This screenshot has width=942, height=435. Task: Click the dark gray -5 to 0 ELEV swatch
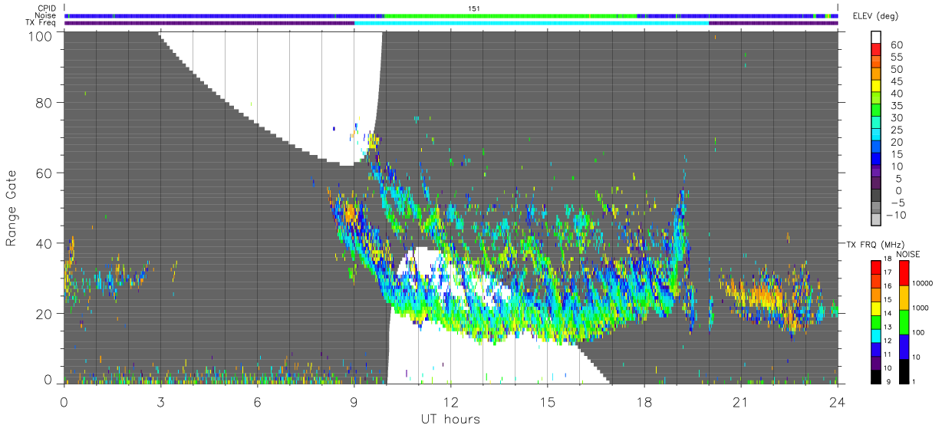click(876, 196)
